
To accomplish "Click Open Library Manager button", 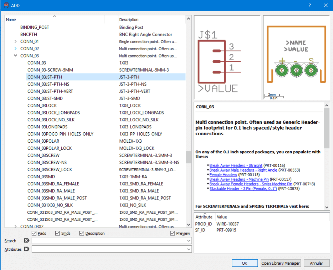I will pos(280,263).
